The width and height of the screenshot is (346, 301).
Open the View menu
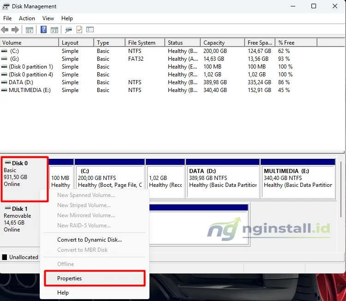(48, 18)
